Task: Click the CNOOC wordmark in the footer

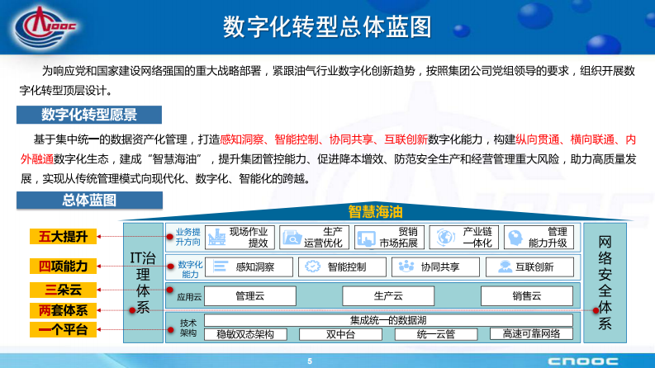Action: 583,361
